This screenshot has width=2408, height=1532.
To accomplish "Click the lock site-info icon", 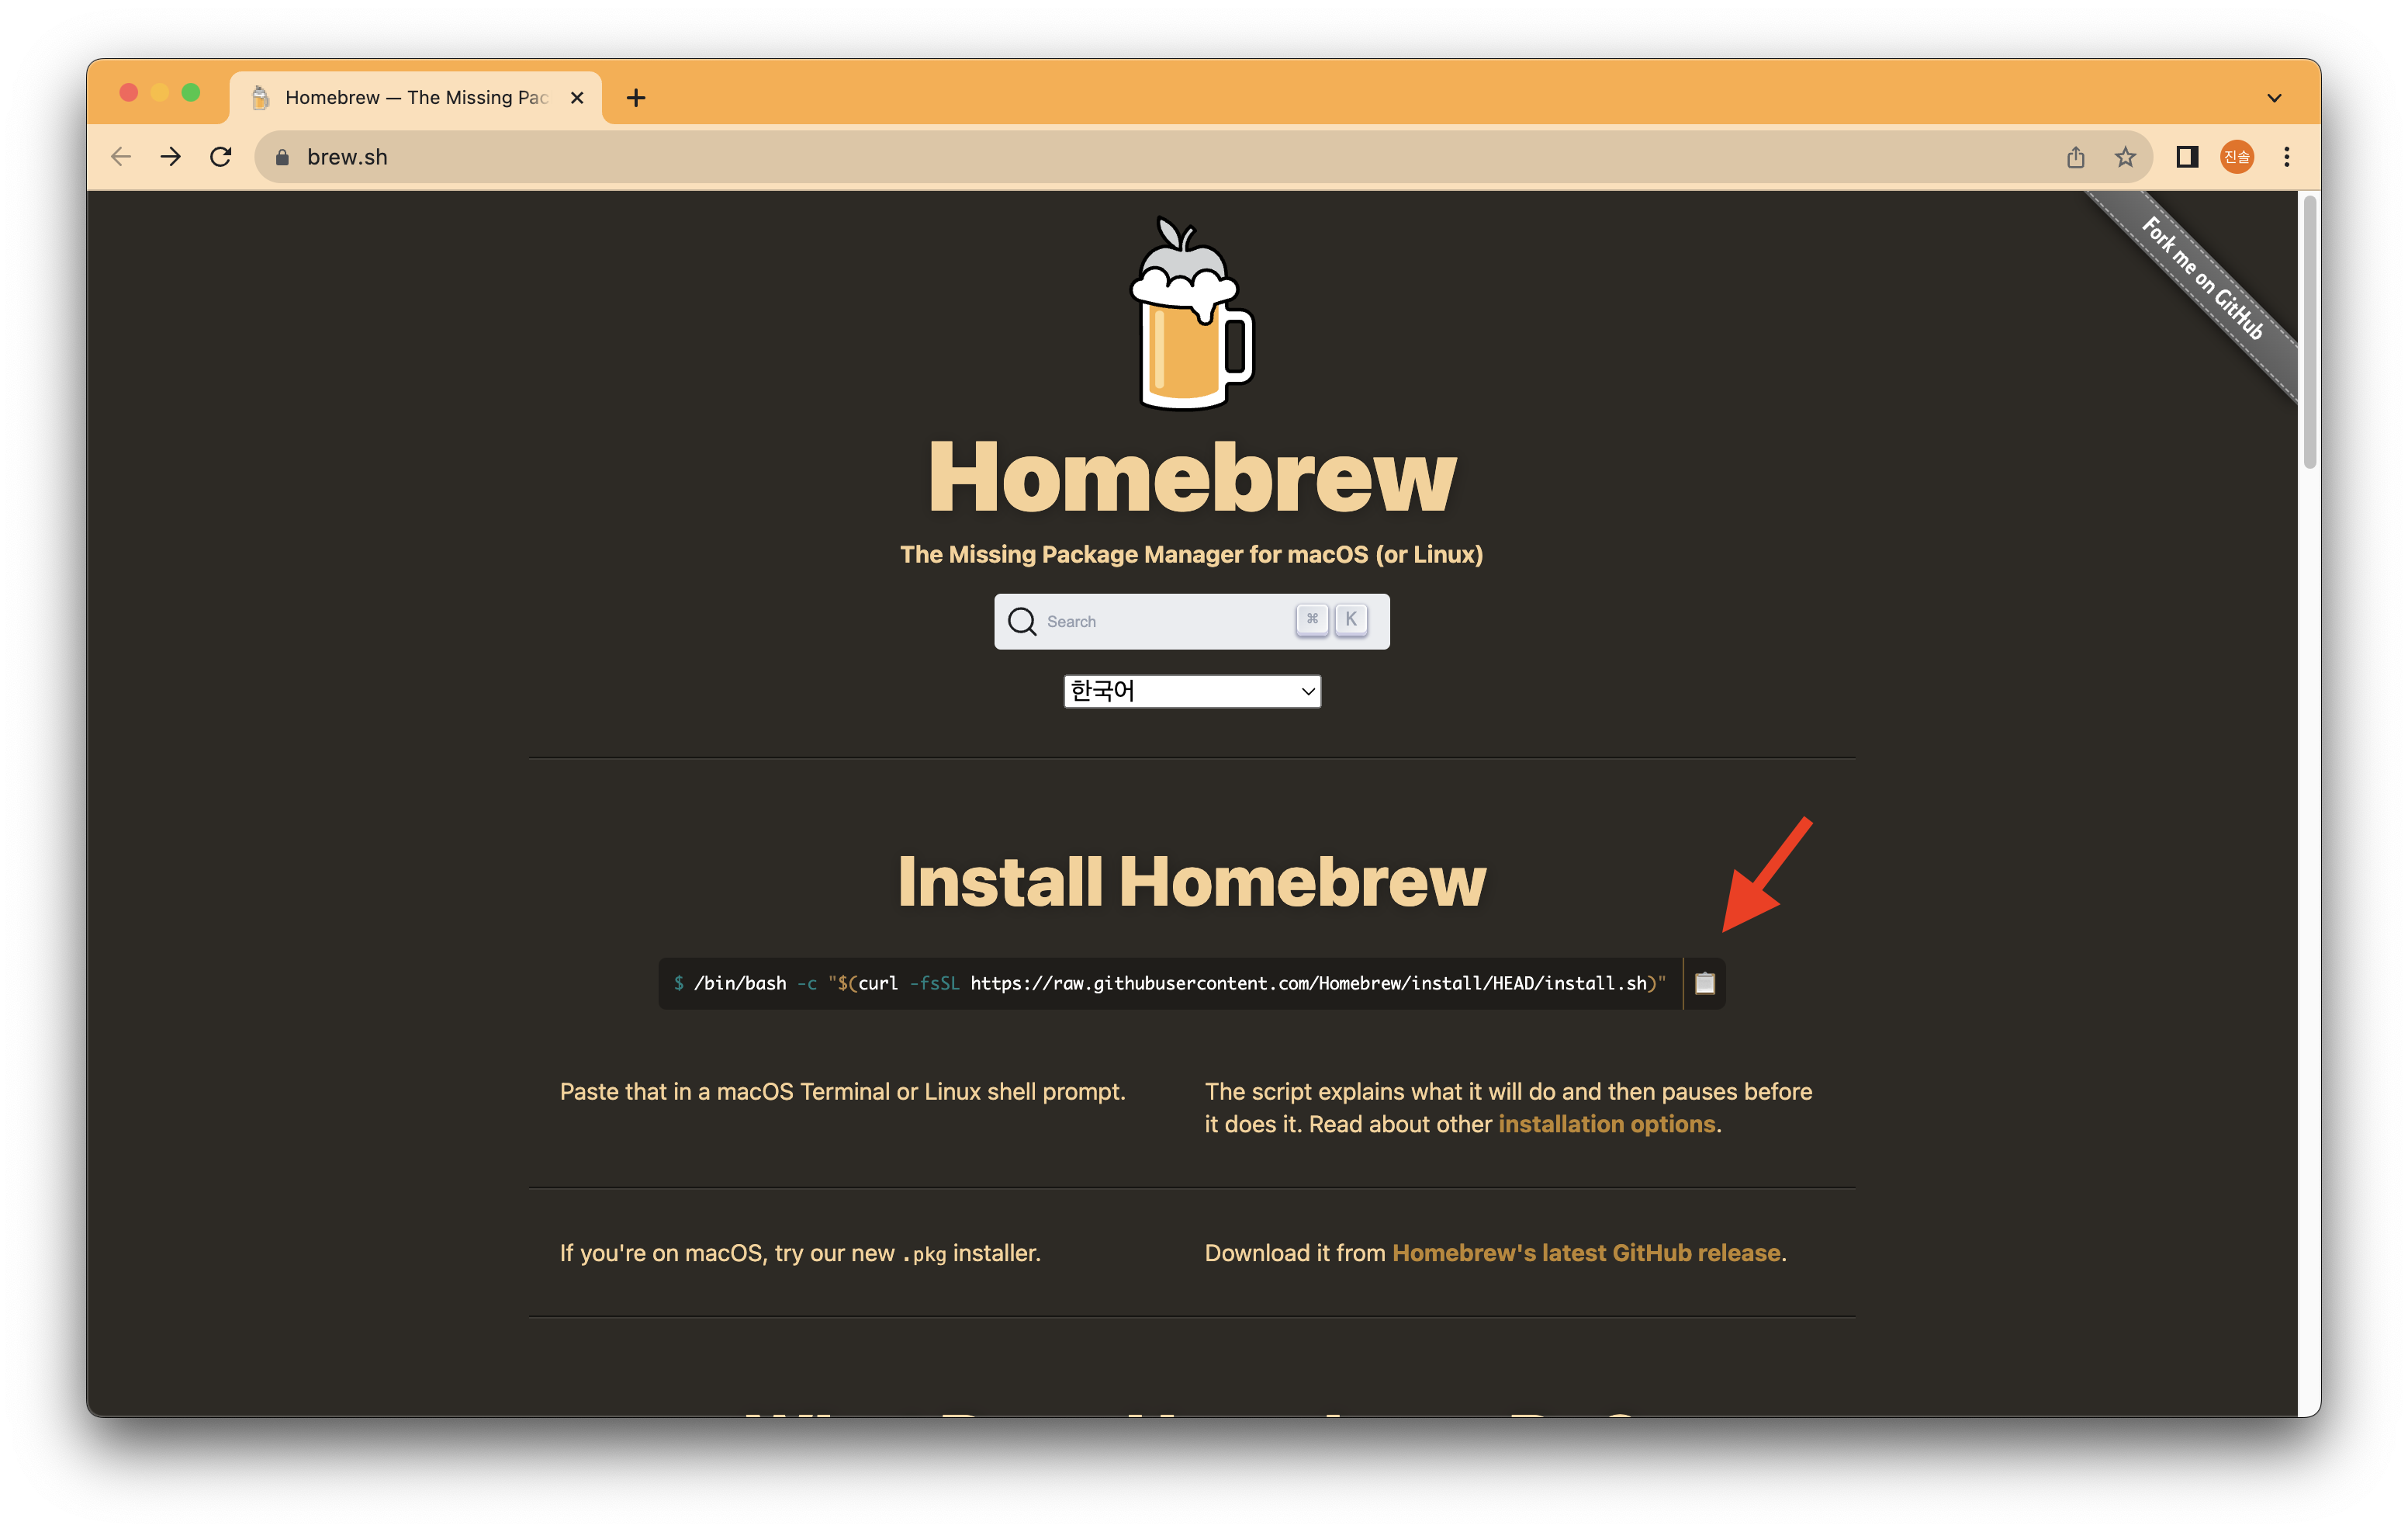I will coord(282,157).
